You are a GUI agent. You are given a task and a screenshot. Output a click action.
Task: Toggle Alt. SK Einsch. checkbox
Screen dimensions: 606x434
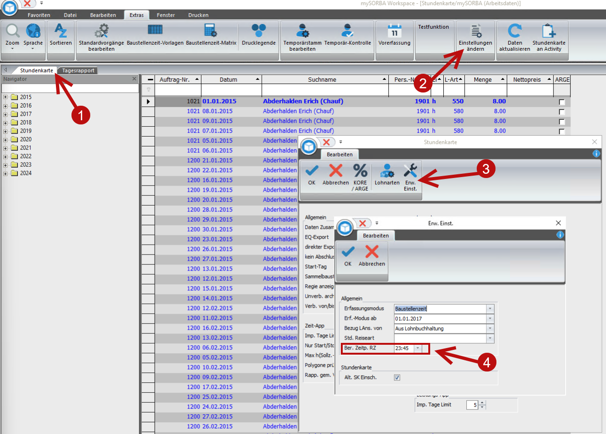[x=397, y=377]
